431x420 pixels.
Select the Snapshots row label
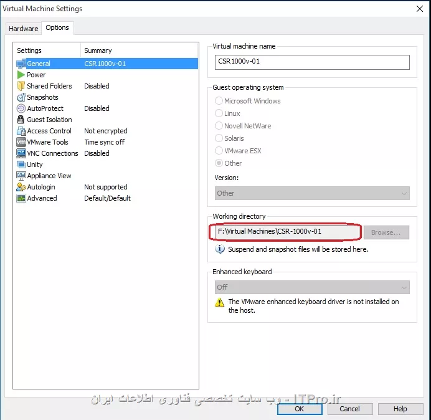click(42, 97)
